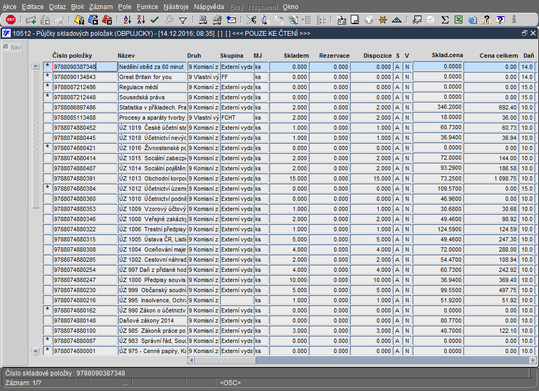Click the name cell 'Daňové zákony 2014'

(152, 320)
